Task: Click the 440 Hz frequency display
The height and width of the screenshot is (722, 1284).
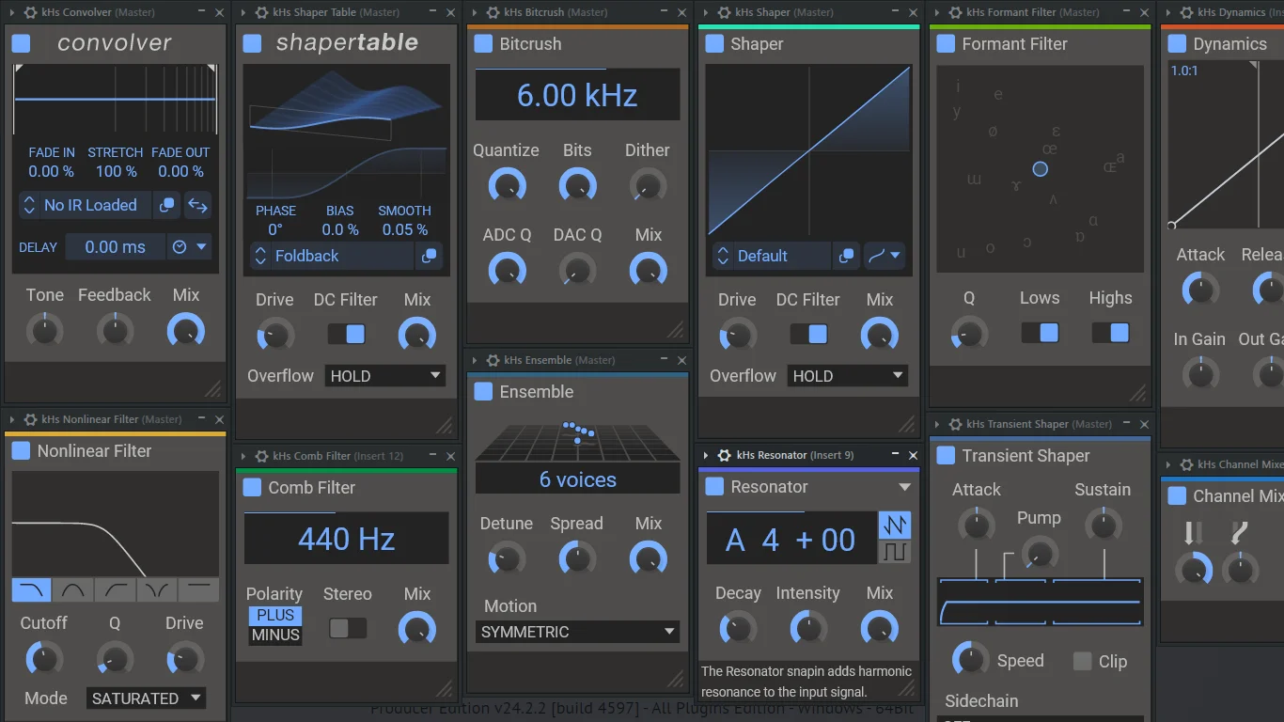Action: 346,540
